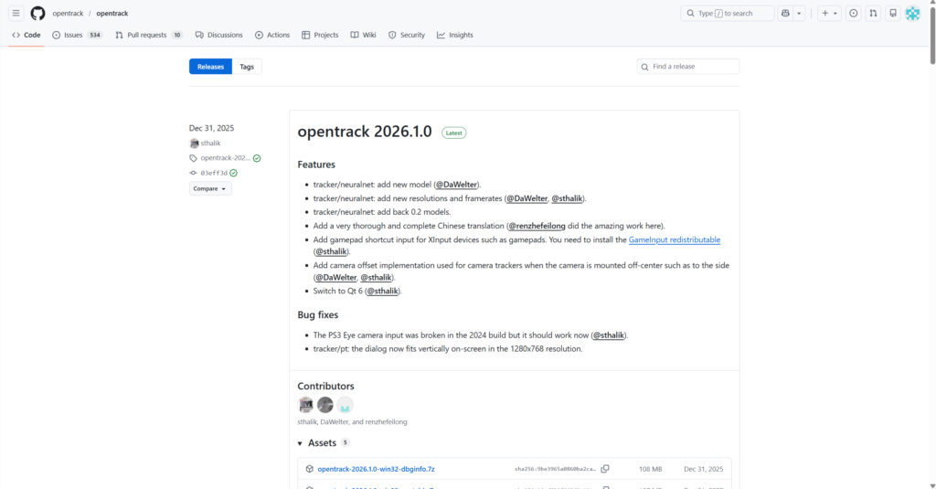
Task: Open the pull requests icon in top header
Action: [873, 13]
